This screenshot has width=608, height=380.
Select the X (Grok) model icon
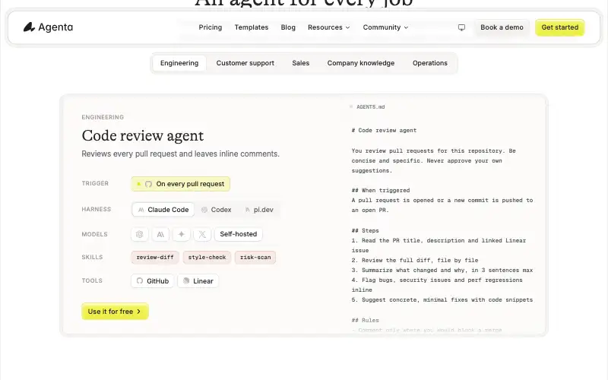[x=202, y=234]
